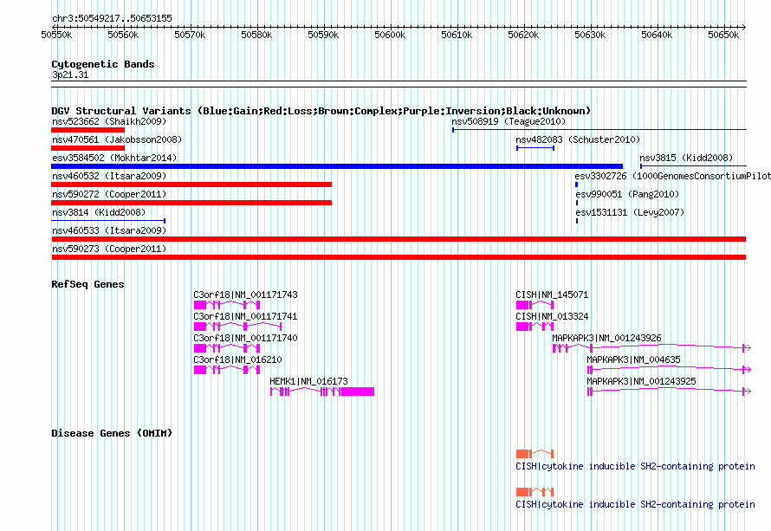The width and height of the screenshot is (771, 531).
Task: Select the MAPKAPK3 NM_001243925 gene model glyph
Action: click(x=670, y=392)
